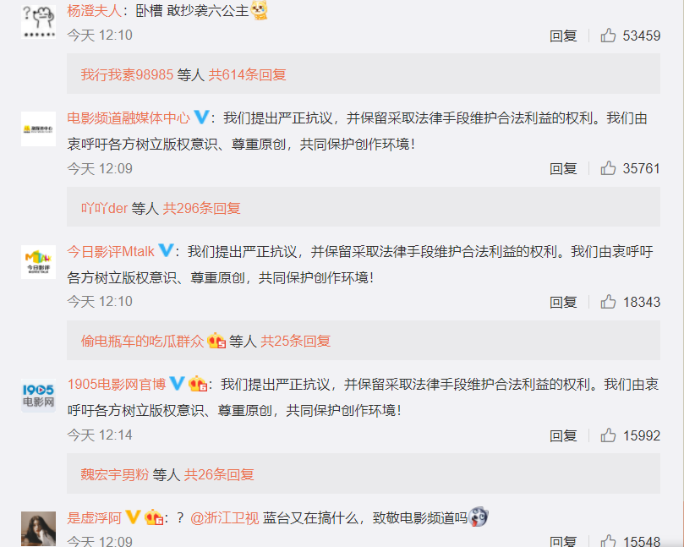Reply to 杨澄夫人's comment
Screen dimensions: 684x547
pyautogui.click(x=563, y=36)
